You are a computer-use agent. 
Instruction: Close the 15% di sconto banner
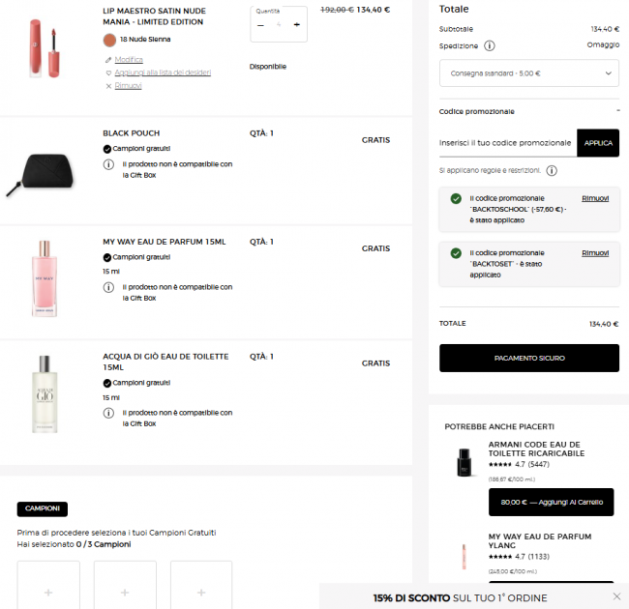pyautogui.click(x=616, y=596)
